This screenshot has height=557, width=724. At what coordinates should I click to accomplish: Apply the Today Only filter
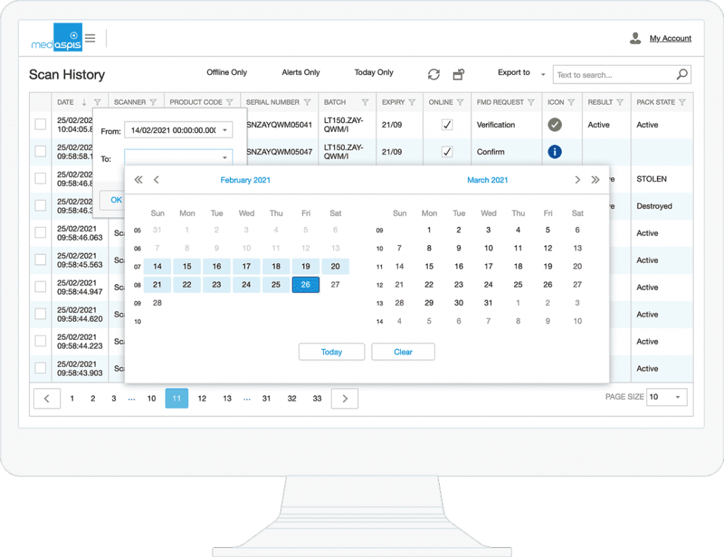[x=374, y=72]
